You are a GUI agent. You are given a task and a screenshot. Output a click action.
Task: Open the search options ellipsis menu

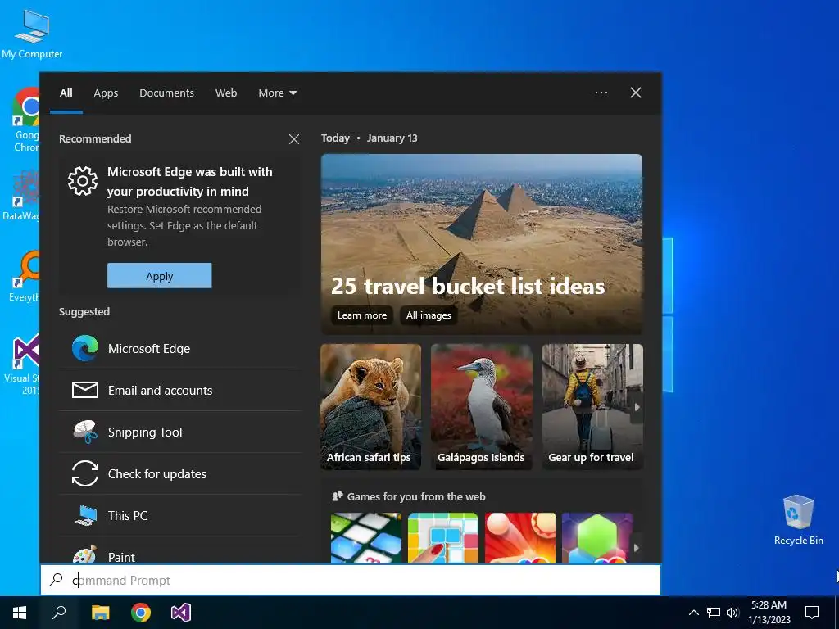(x=601, y=93)
